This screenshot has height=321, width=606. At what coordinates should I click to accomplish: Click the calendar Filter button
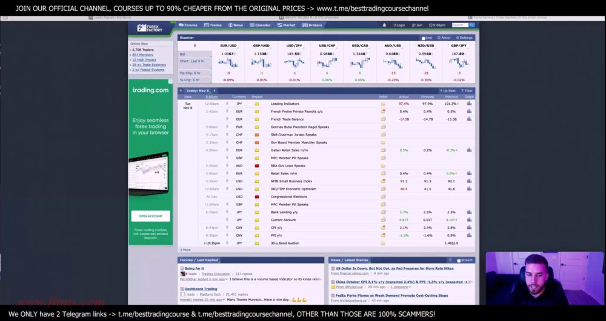click(x=467, y=91)
